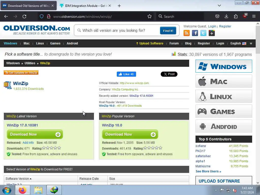The image size is (260, 195).
Task: Click the uBlock extension badge icon
Action: (245, 16)
